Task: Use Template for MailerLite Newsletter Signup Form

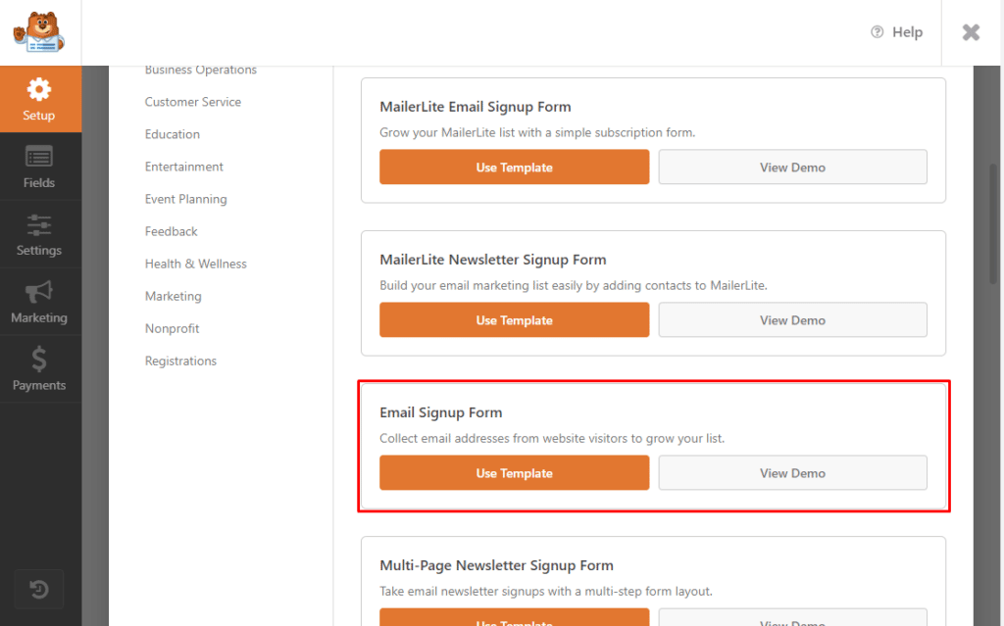Action: click(x=514, y=319)
